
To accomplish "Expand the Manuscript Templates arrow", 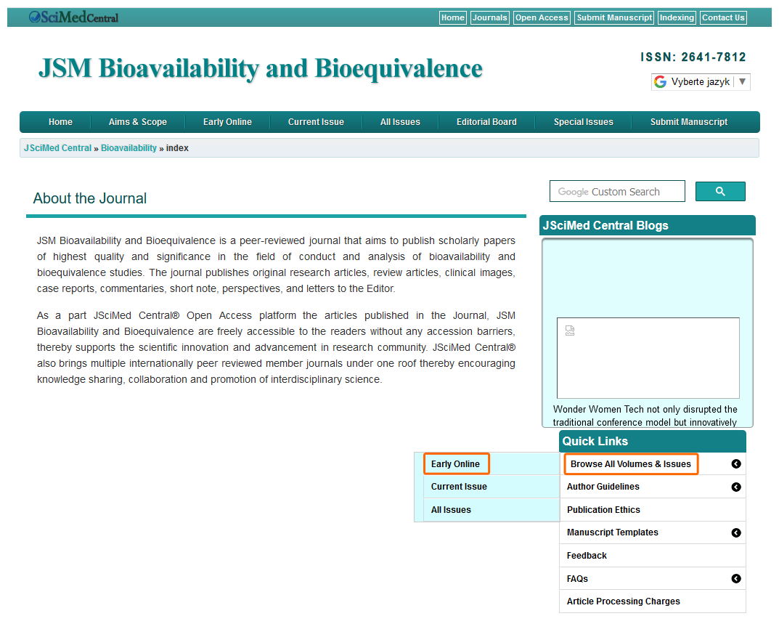I will point(735,533).
